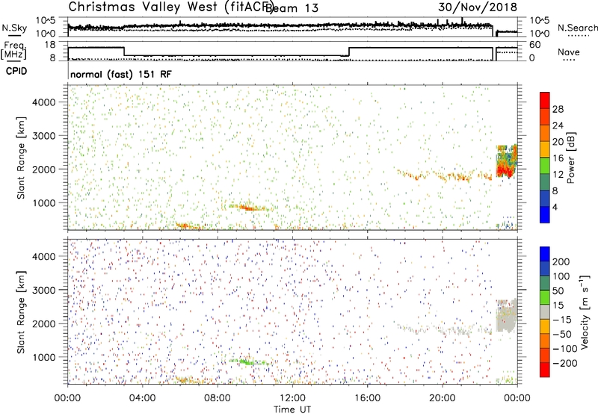The image size is (598, 414).
Task: Click the blue top of the velocity color bar
Action: click(x=545, y=254)
